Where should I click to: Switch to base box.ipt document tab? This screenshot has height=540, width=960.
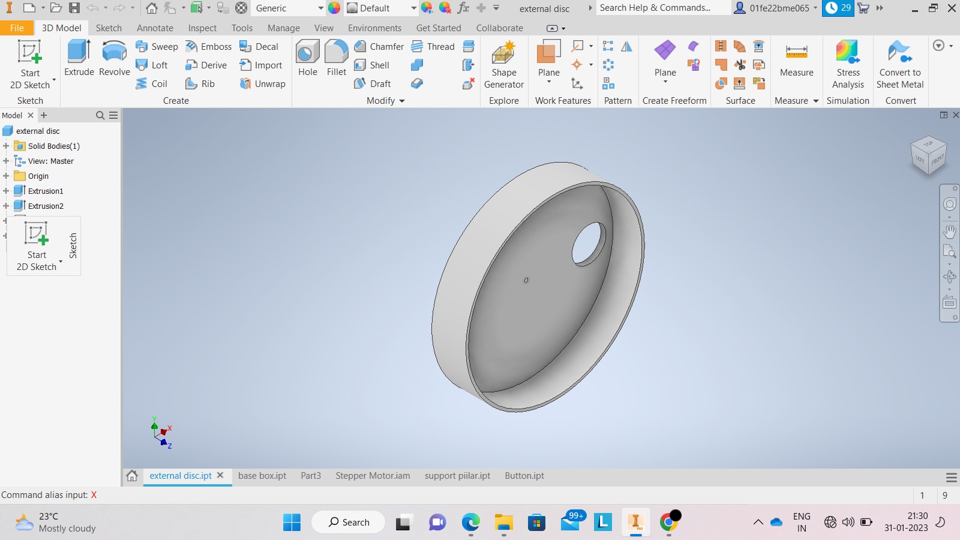(262, 475)
